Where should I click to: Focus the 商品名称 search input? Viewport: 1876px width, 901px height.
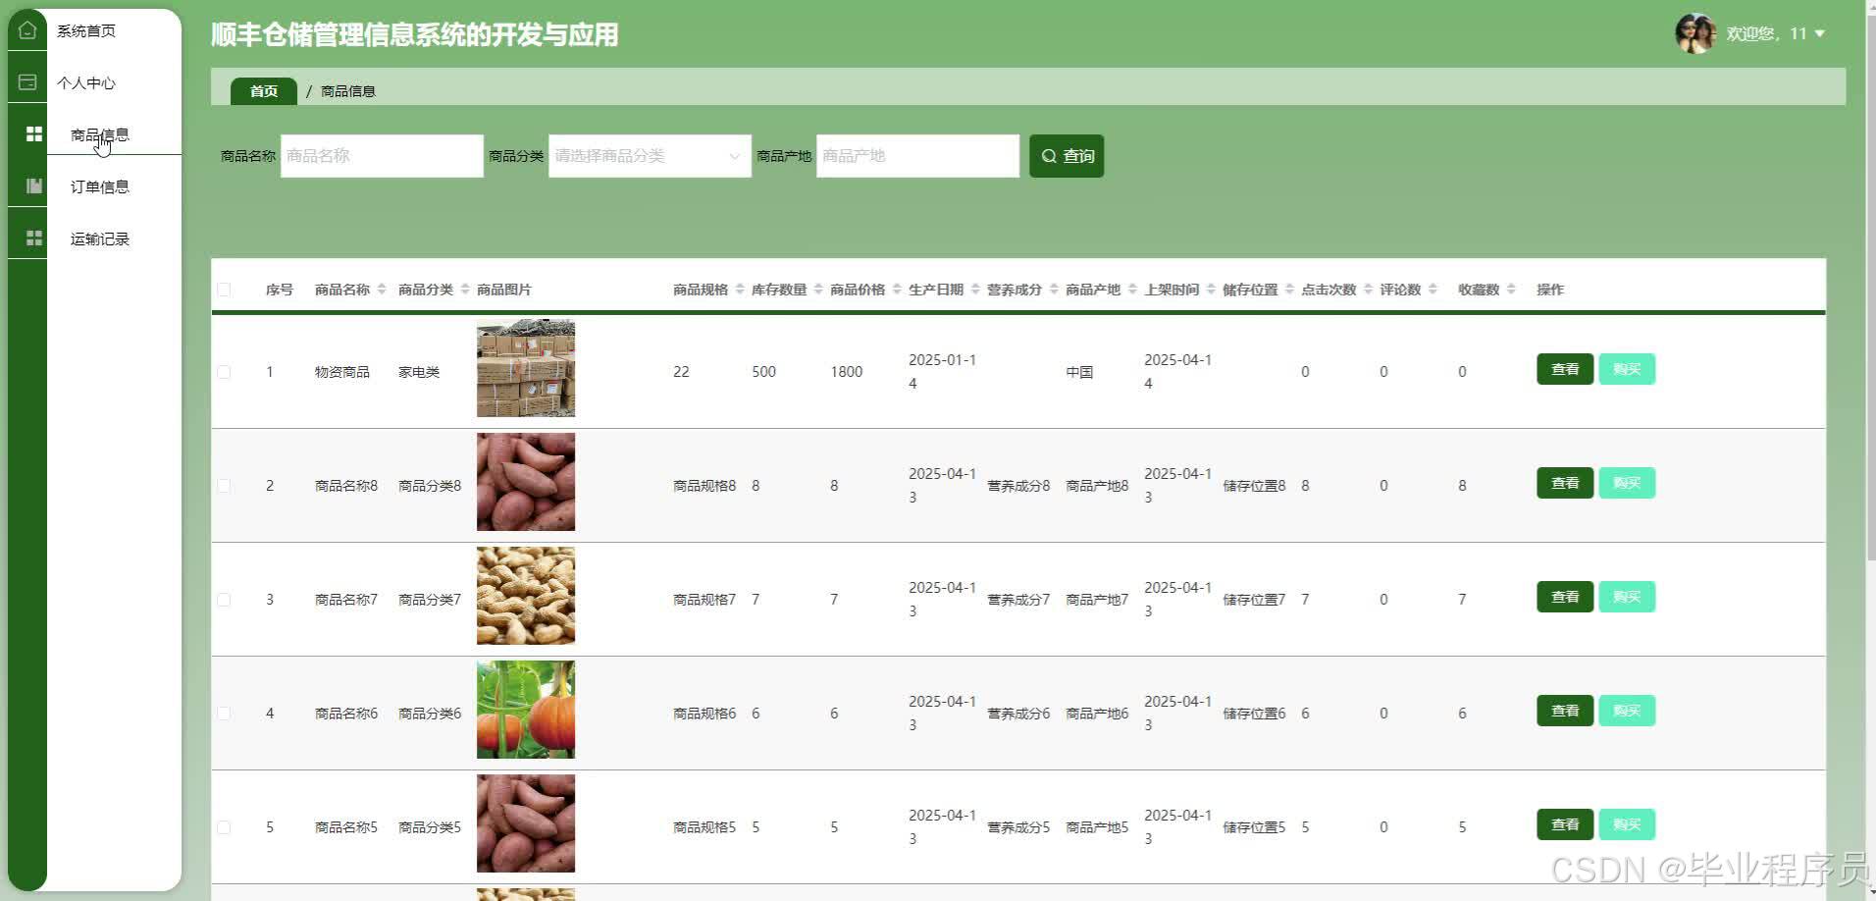[x=382, y=156]
